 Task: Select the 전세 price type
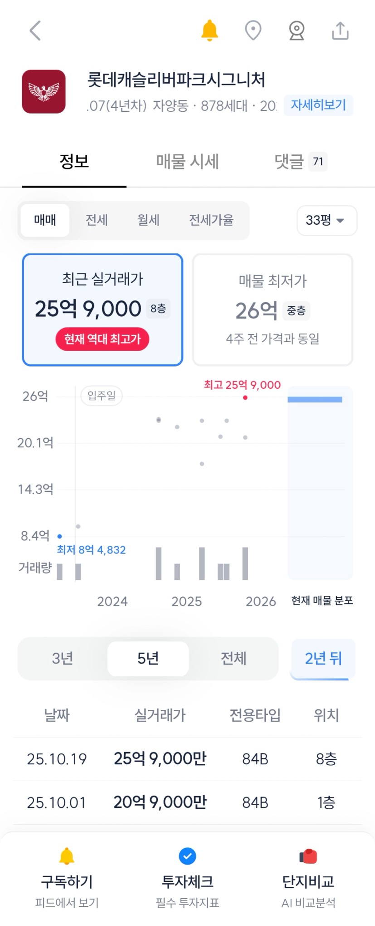[97, 220]
